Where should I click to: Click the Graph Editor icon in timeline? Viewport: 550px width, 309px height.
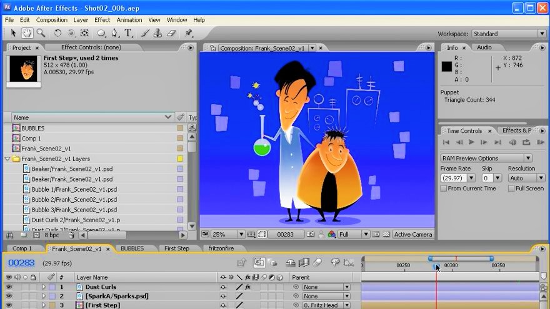pos(349,262)
